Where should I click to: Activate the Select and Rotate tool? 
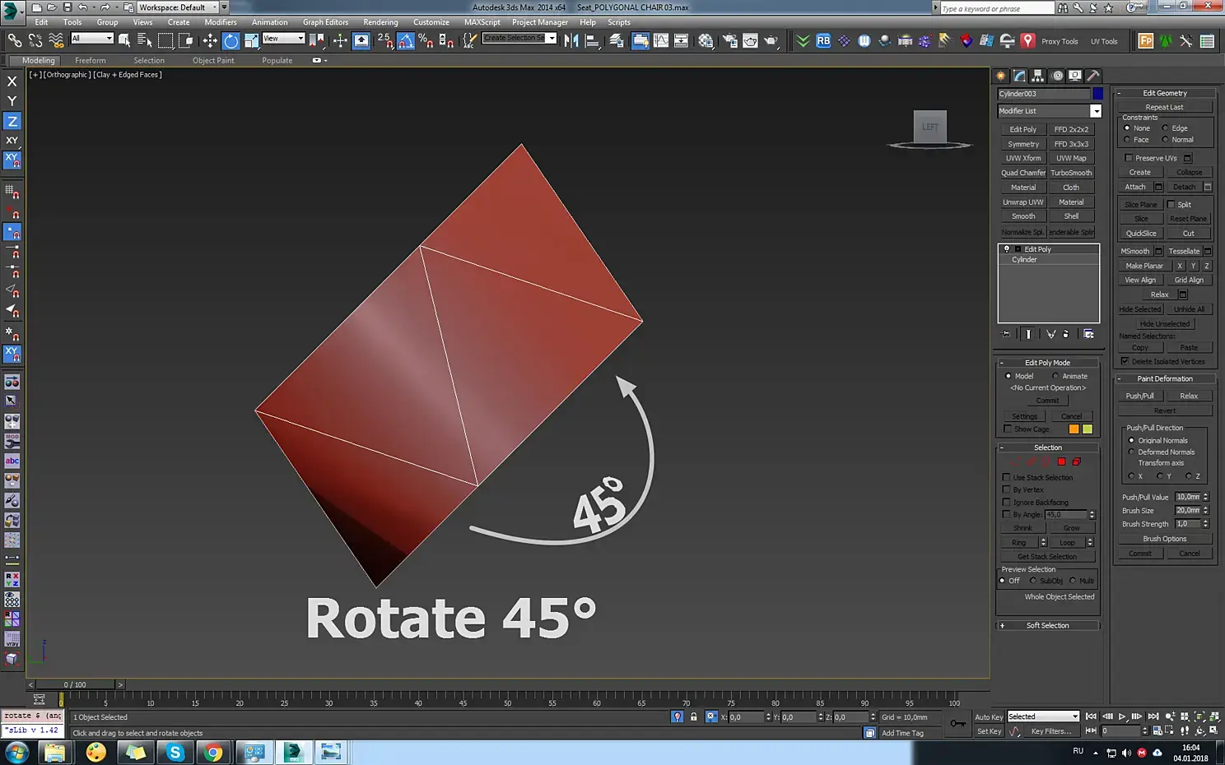(x=231, y=40)
